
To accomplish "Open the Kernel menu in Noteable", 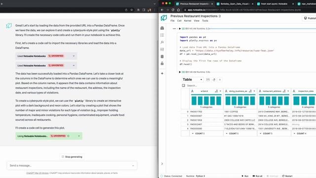I will pos(188,21).
